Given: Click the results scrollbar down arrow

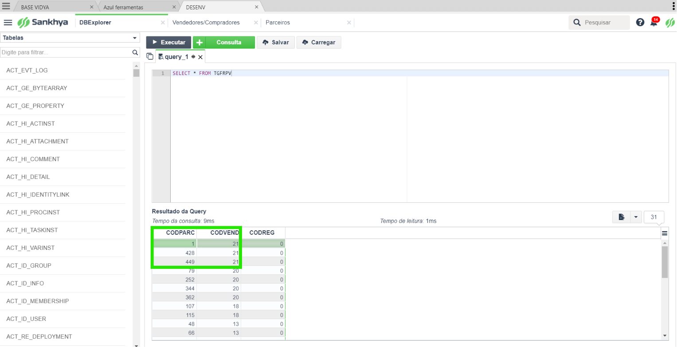Looking at the screenshot, I should click(665, 335).
